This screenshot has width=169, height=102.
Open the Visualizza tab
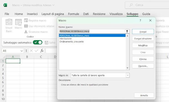pyautogui.click(x=116, y=14)
